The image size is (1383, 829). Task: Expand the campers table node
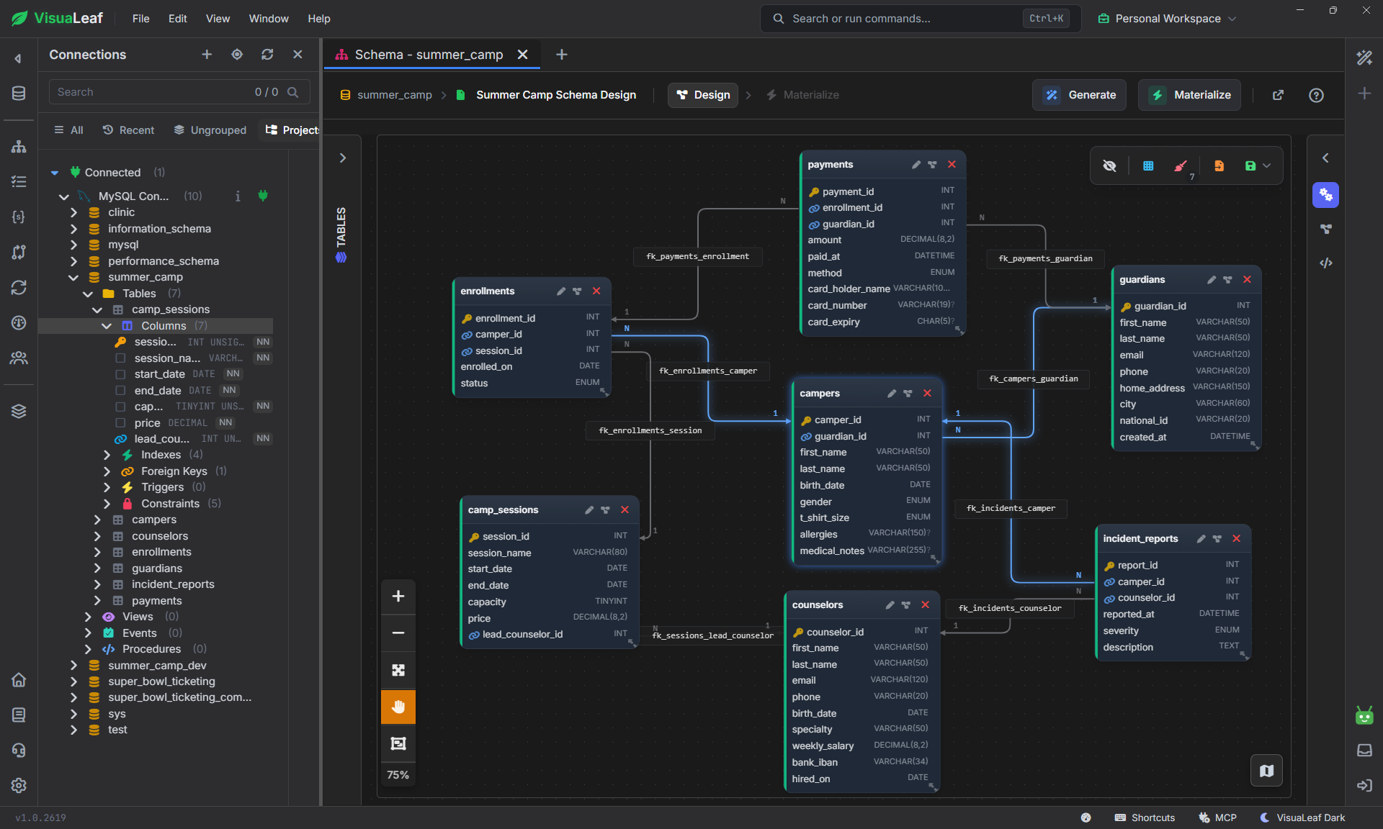tap(97, 520)
